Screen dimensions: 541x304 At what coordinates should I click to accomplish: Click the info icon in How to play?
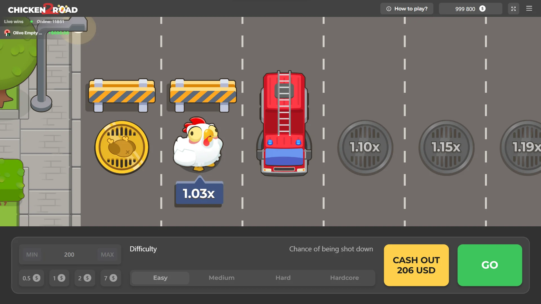coord(389,9)
